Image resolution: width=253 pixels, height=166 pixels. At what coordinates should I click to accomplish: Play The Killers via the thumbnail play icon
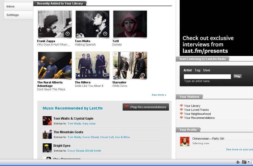[105, 75]
